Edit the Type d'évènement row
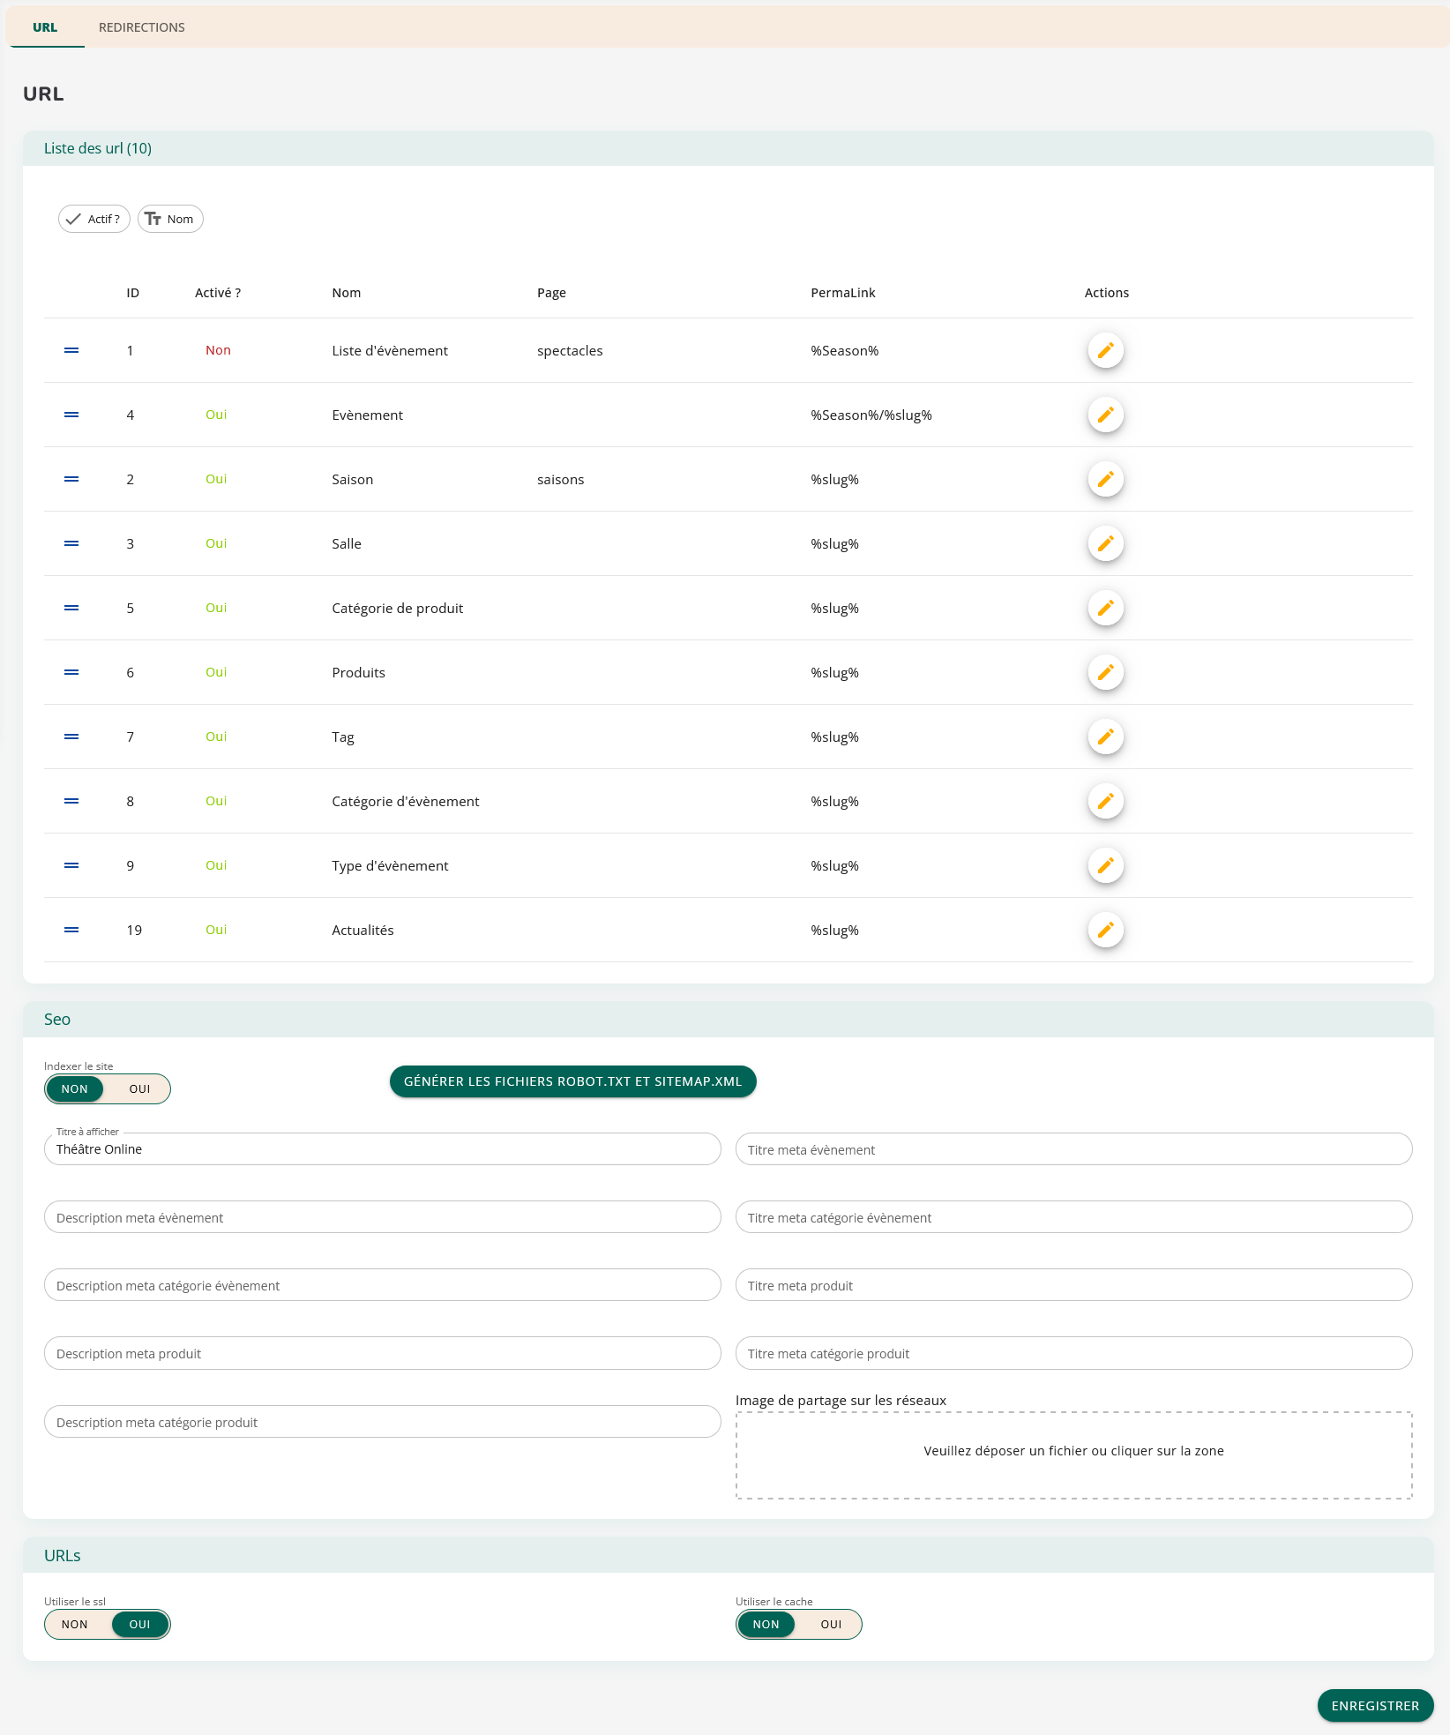Image resolution: width=1450 pixels, height=1735 pixels. [x=1105, y=865]
